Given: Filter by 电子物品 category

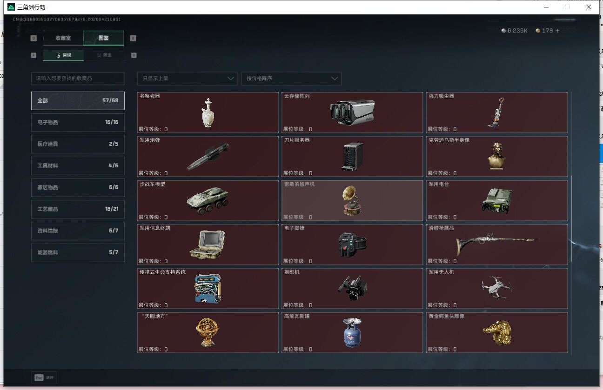Looking at the screenshot, I should click(78, 122).
